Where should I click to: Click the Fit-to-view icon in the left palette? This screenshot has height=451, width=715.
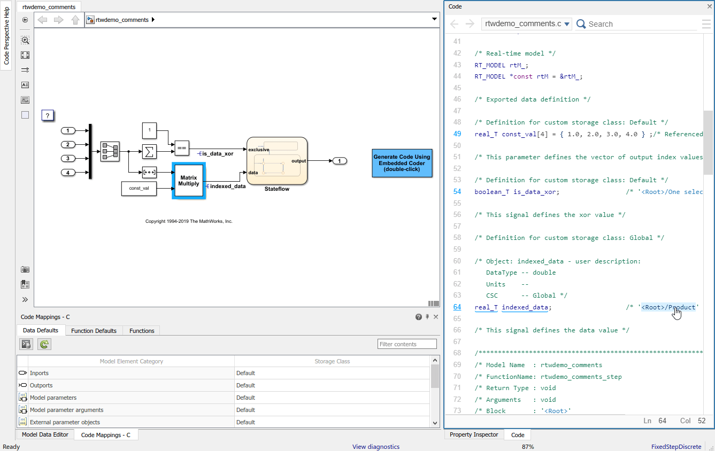25,55
